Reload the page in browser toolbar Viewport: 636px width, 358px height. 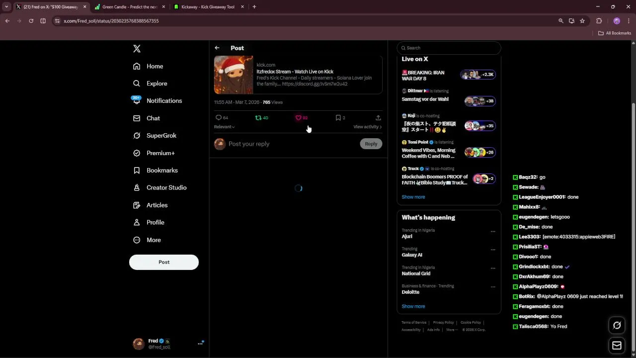(x=31, y=21)
